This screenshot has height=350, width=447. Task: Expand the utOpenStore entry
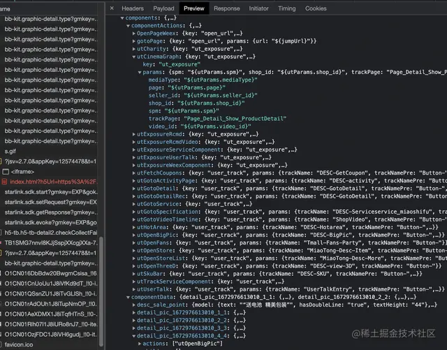click(133, 250)
